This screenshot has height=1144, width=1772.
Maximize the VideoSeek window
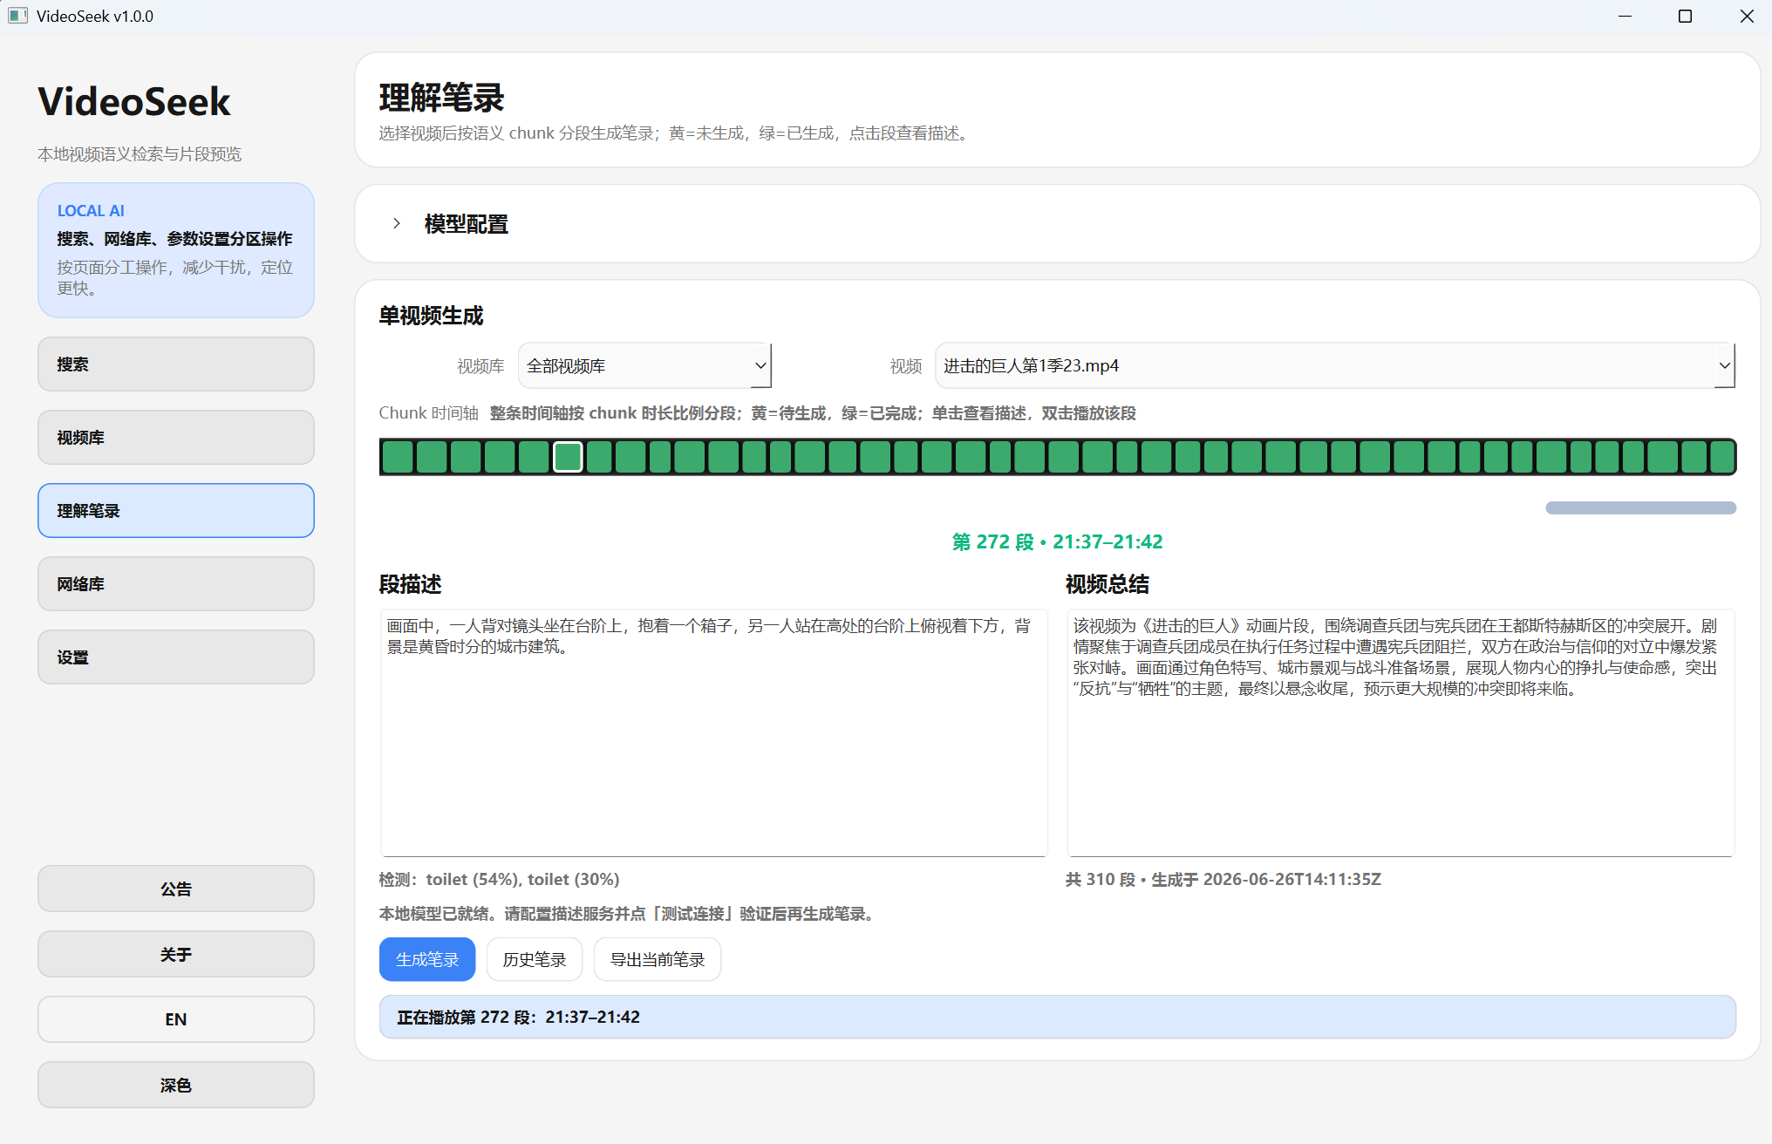point(1685,16)
